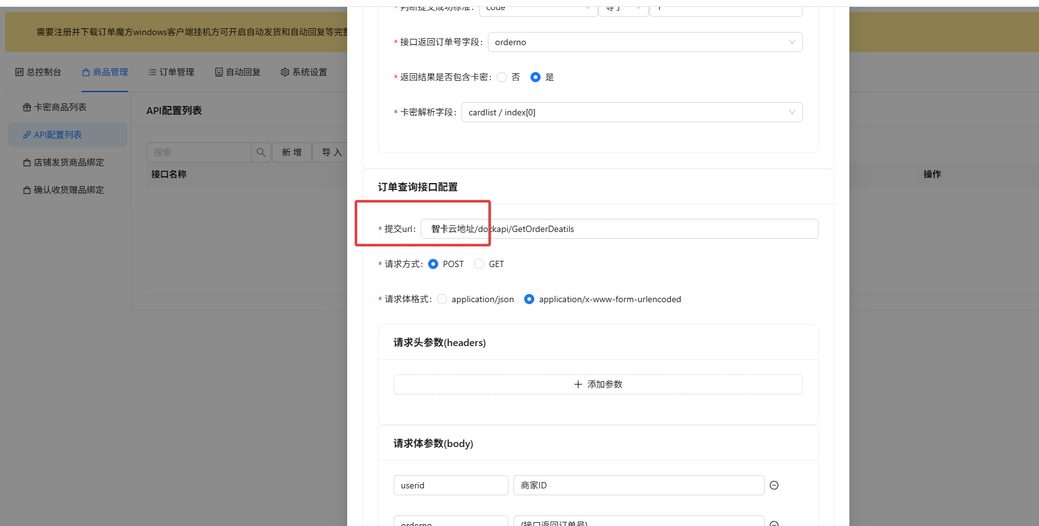Viewport: 1039px width, 526px height.
Task: Click the 商家ID value input field
Action: coord(638,485)
